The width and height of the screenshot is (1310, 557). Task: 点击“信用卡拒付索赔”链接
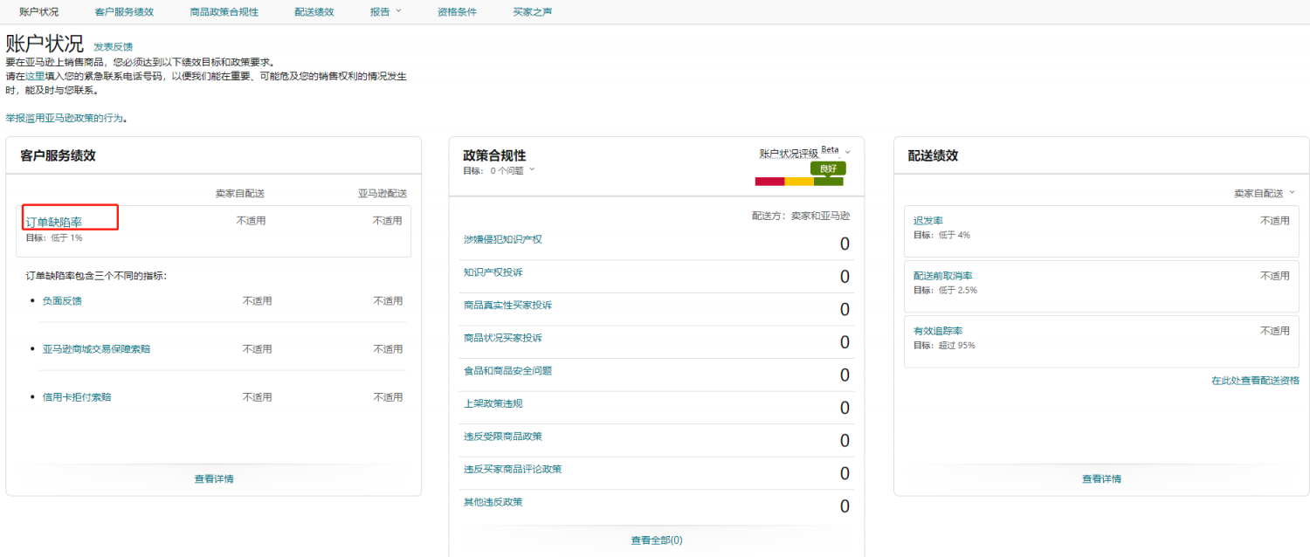pyautogui.click(x=77, y=397)
